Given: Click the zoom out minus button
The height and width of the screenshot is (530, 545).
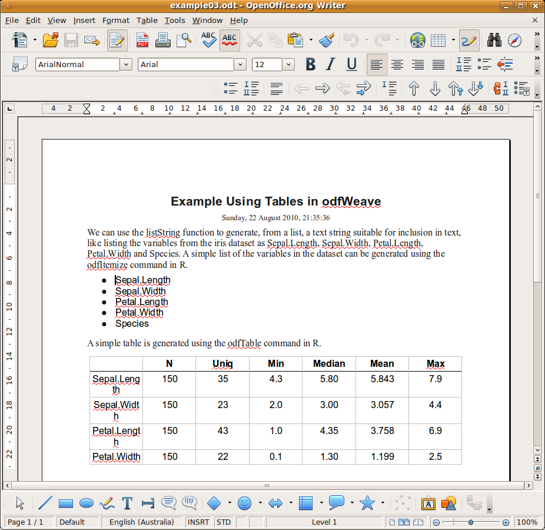Looking at the screenshot, I should (x=437, y=522).
